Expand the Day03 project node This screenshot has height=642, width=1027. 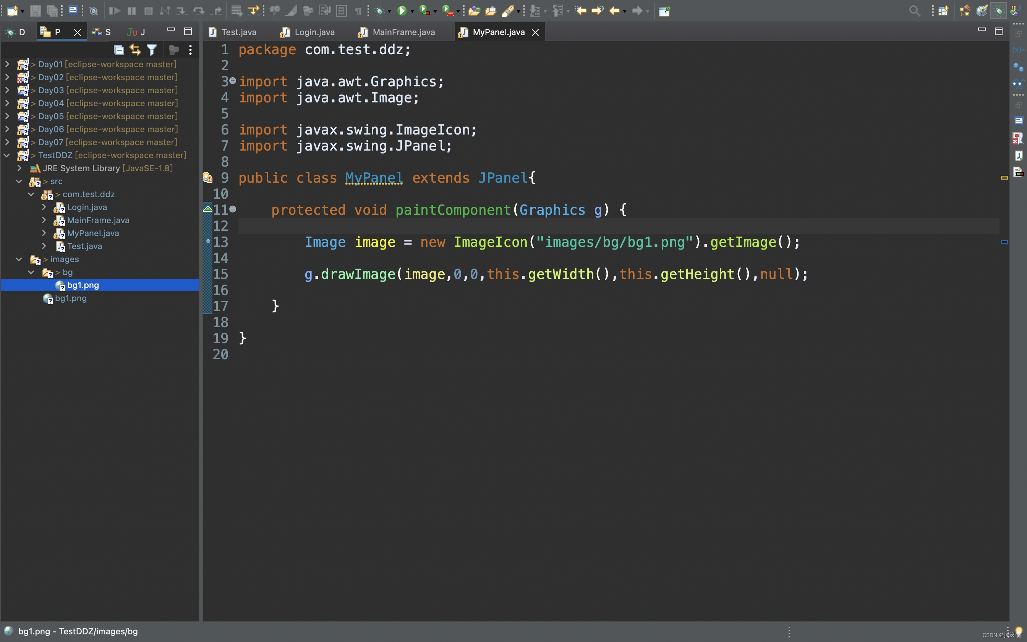click(7, 90)
